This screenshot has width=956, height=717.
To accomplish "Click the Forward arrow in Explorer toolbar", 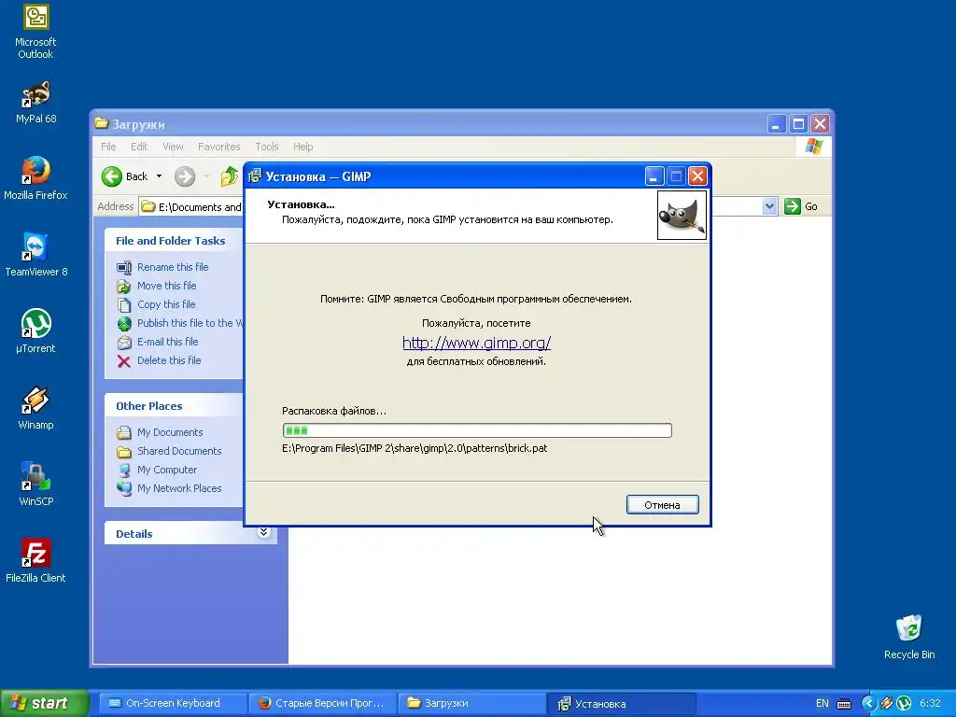I will coord(185,176).
